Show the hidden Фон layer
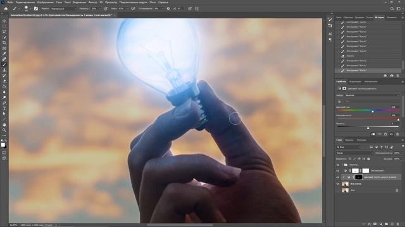The width and height of the screenshot is (405, 227). pyautogui.click(x=338, y=190)
